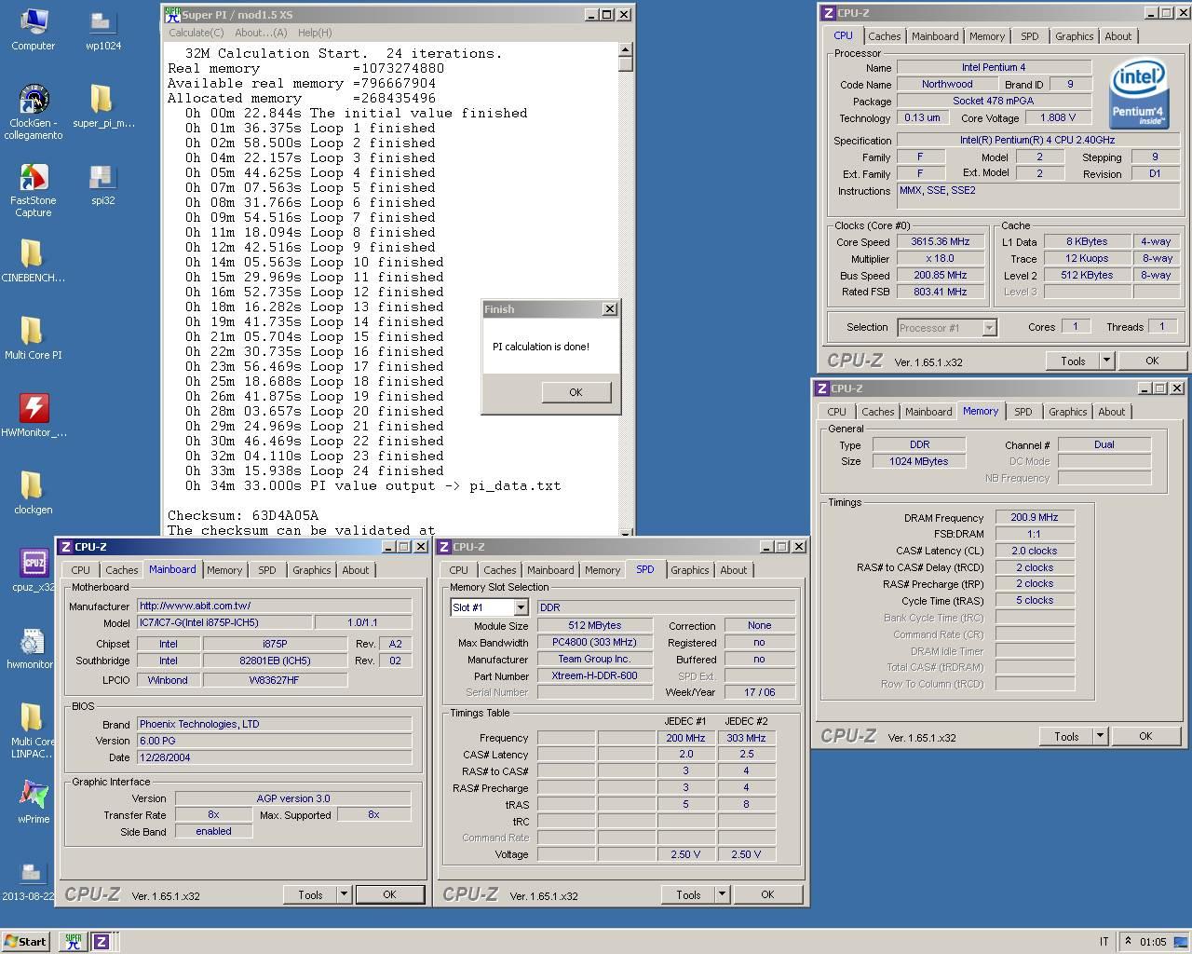Switch to Mainboard tab in CPU window
The image size is (1192, 954).
tap(935, 36)
